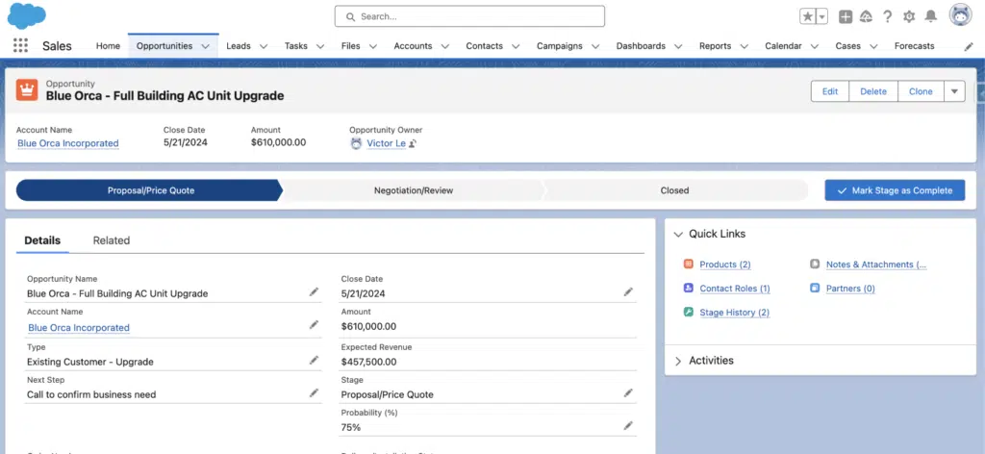Screen dimensions: 985x454
Task: Open the Salesforce Help question mark icon
Action: pos(887,17)
